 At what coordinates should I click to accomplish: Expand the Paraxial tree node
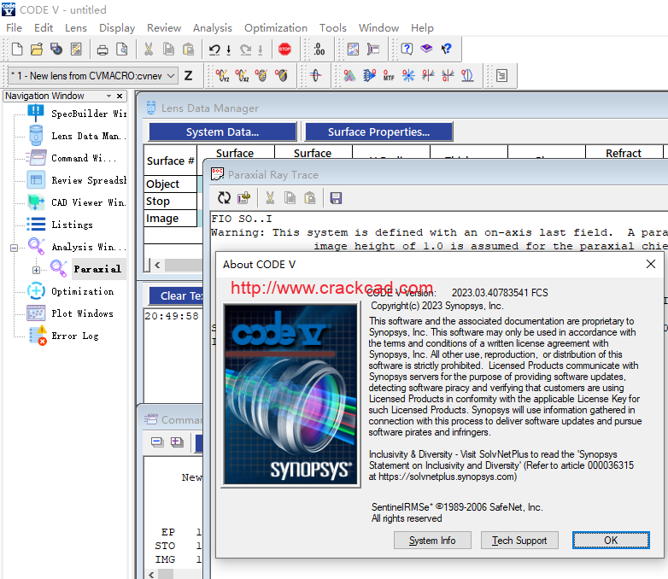click(36, 270)
